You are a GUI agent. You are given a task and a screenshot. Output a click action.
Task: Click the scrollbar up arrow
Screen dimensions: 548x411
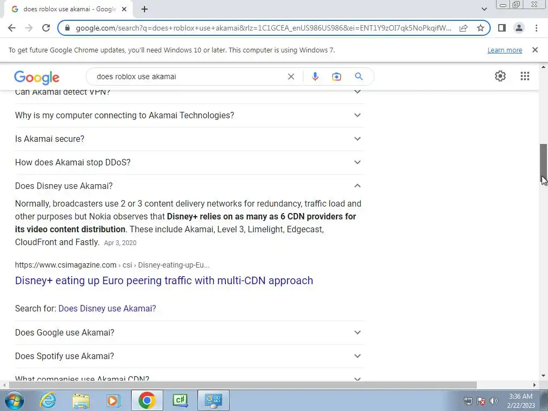click(x=544, y=67)
